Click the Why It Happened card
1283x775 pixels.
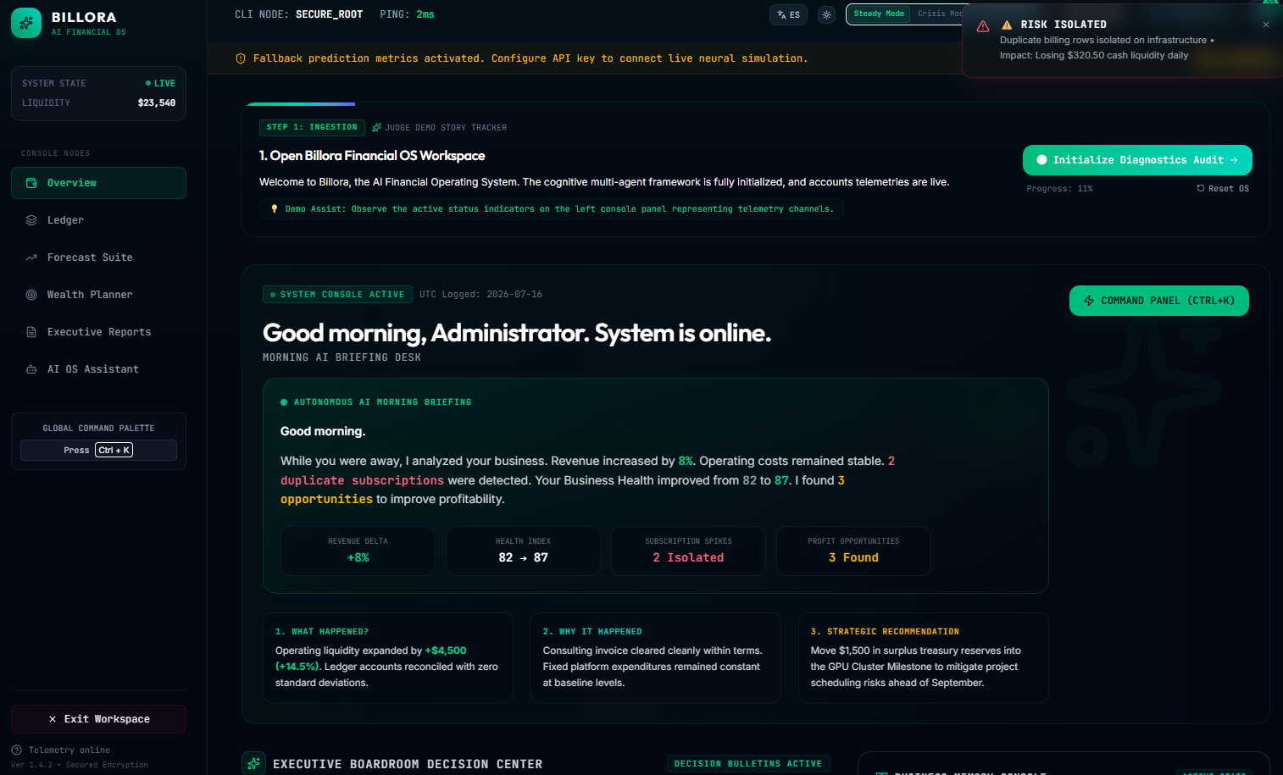(656, 657)
